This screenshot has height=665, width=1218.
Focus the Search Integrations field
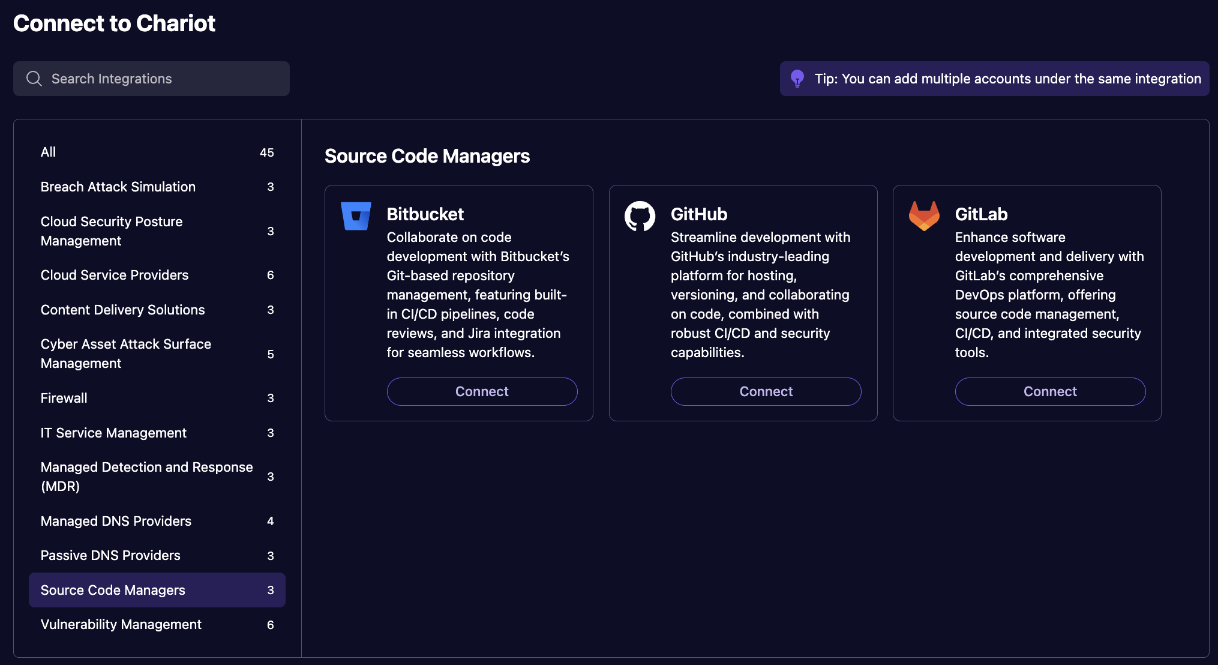151,79
